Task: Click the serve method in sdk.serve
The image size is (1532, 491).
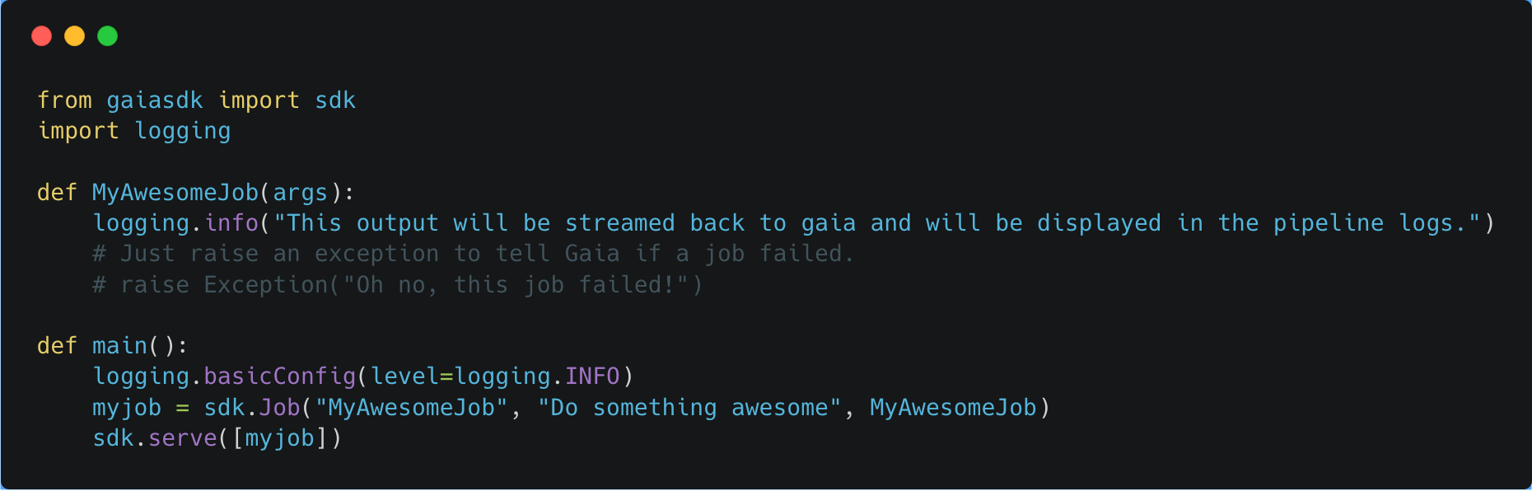Action: point(183,438)
